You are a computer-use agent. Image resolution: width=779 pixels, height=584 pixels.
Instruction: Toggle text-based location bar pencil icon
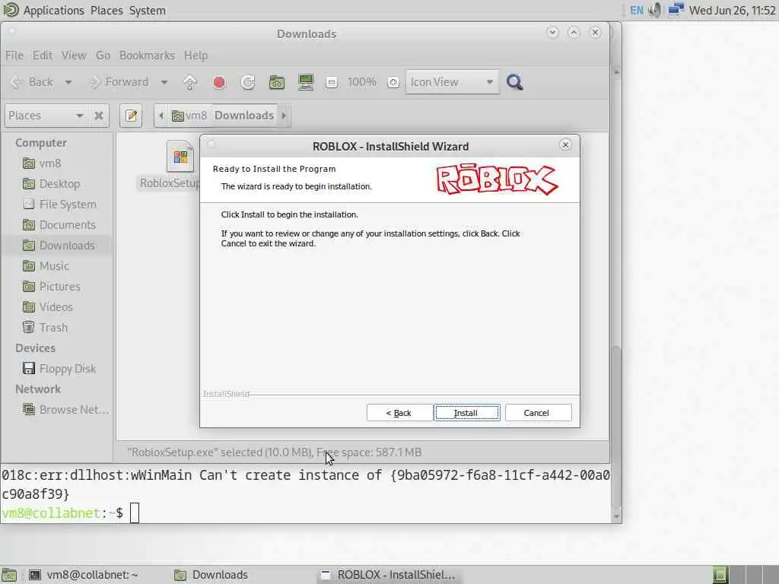coord(131,116)
